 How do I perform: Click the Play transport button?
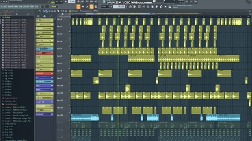57,2
